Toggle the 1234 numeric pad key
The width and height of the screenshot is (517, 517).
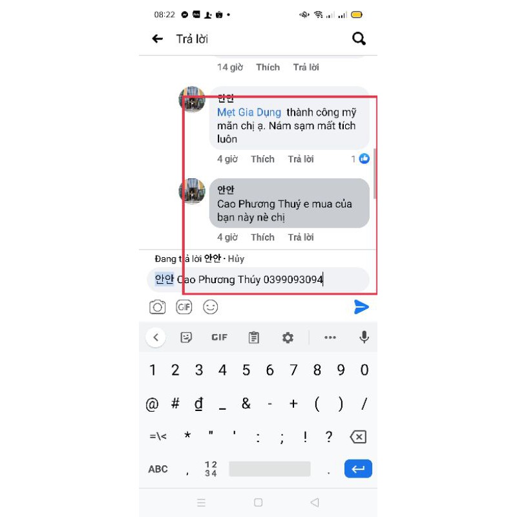tap(211, 469)
